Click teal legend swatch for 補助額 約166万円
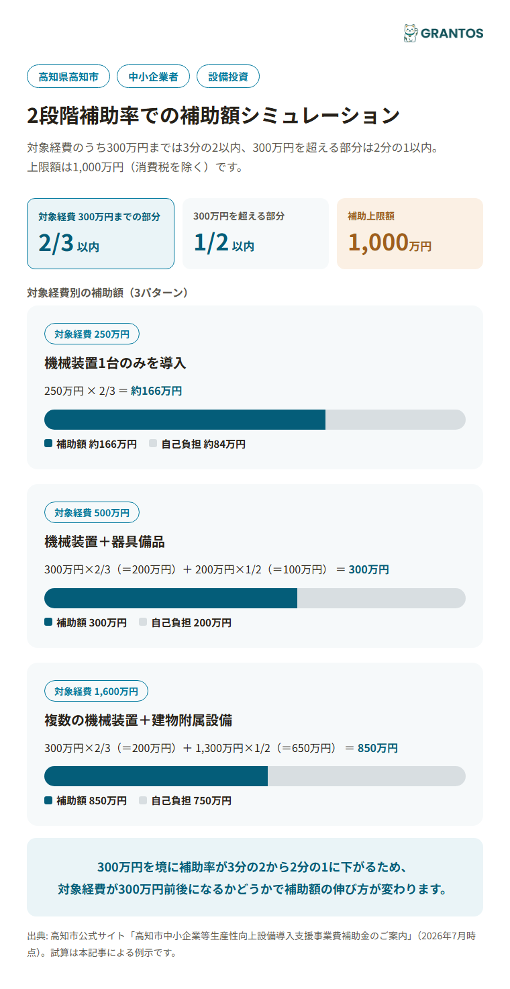This screenshot has width=510, height=989. 48,443
